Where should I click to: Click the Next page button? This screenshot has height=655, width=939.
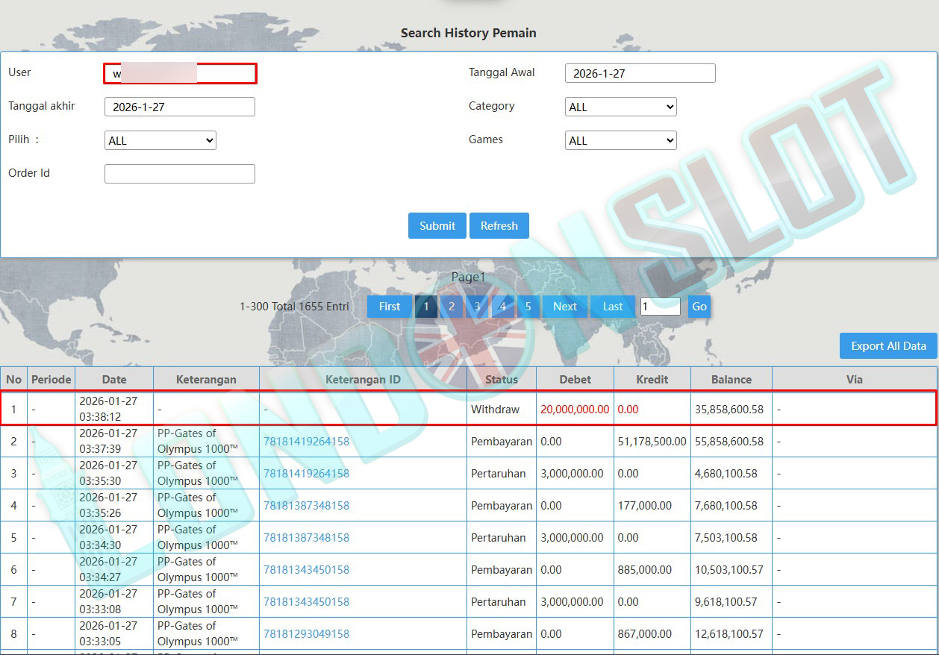point(564,307)
